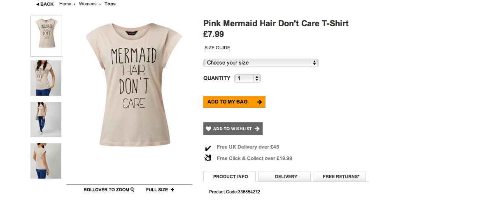View the back view model thumbnail
This screenshot has width=489, height=202.
46,161
